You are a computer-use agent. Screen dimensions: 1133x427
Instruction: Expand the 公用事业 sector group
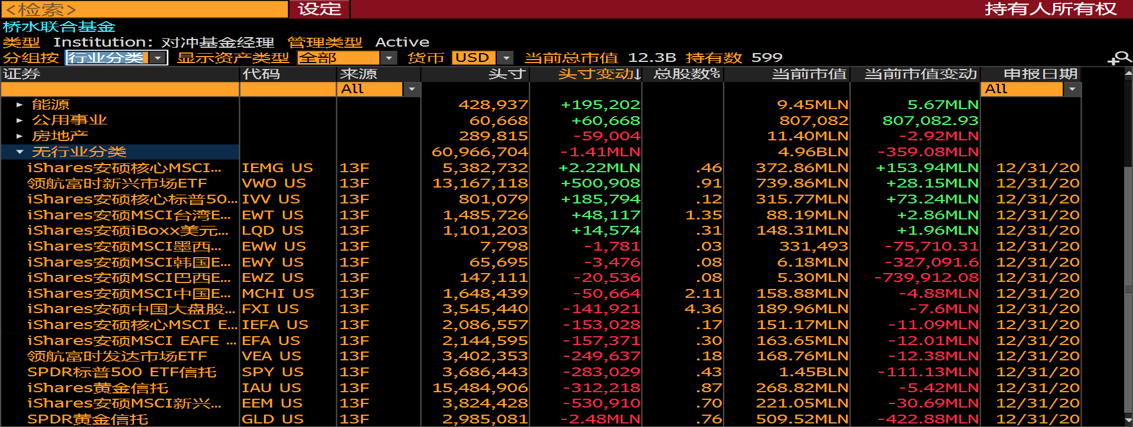pos(19,120)
